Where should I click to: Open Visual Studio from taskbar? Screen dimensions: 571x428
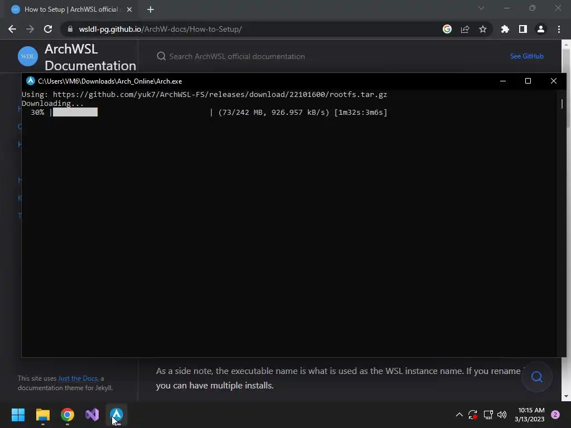pos(92,415)
